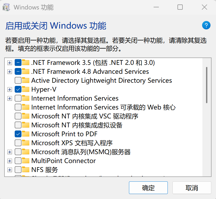Select the .NET Framework 4.8 Advanced Services item
This screenshot has height=199, width=216.
(x=90, y=71)
